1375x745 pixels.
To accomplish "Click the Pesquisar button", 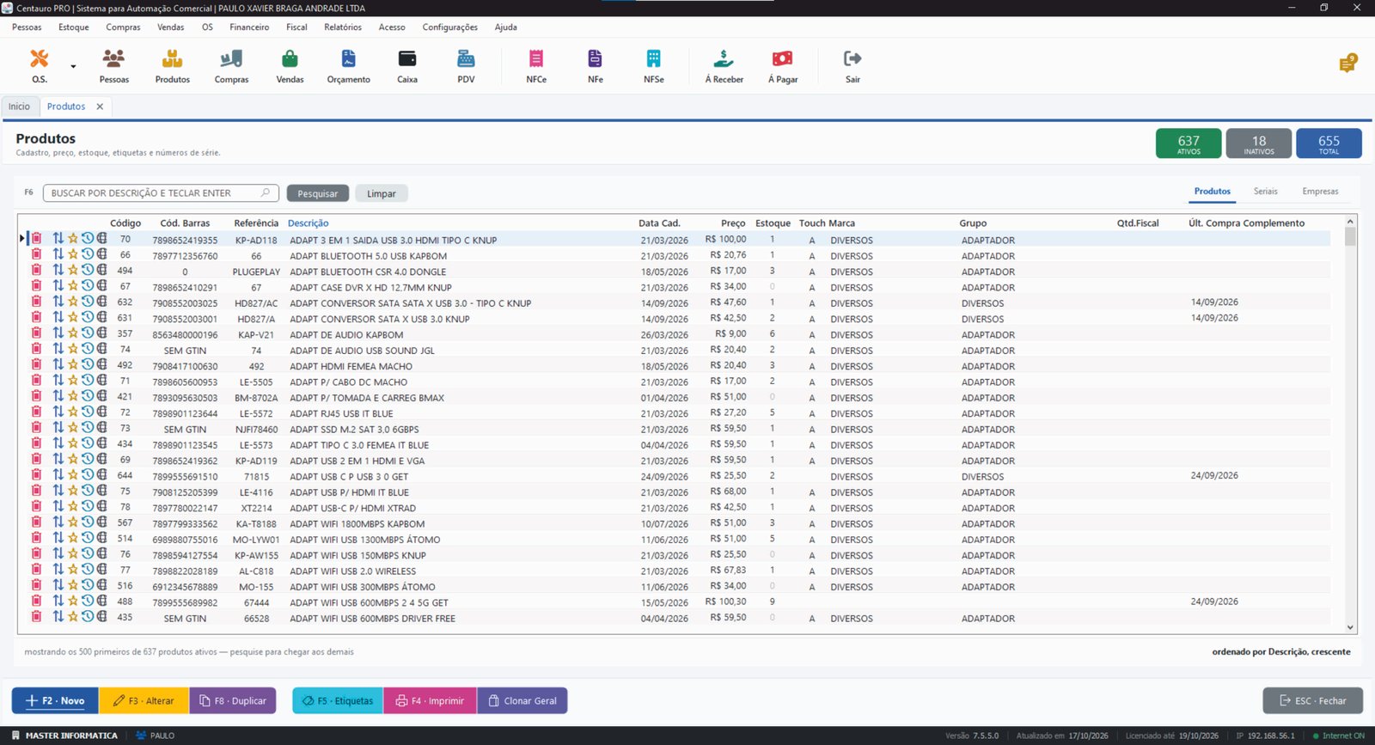I will (318, 193).
